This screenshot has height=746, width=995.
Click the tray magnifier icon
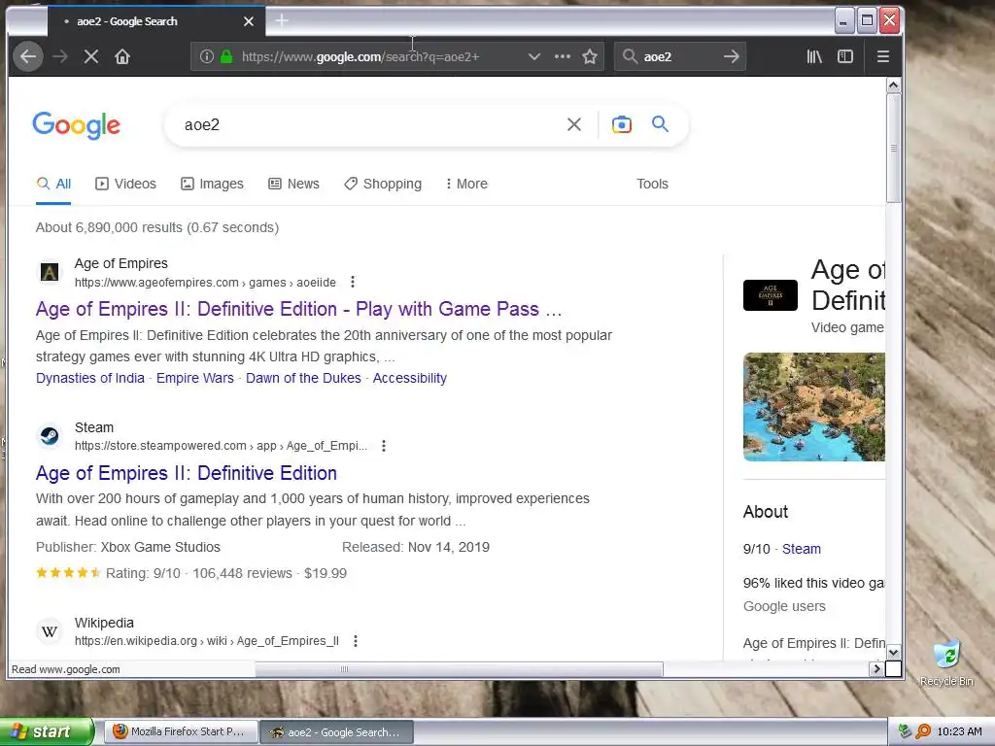coord(923,731)
